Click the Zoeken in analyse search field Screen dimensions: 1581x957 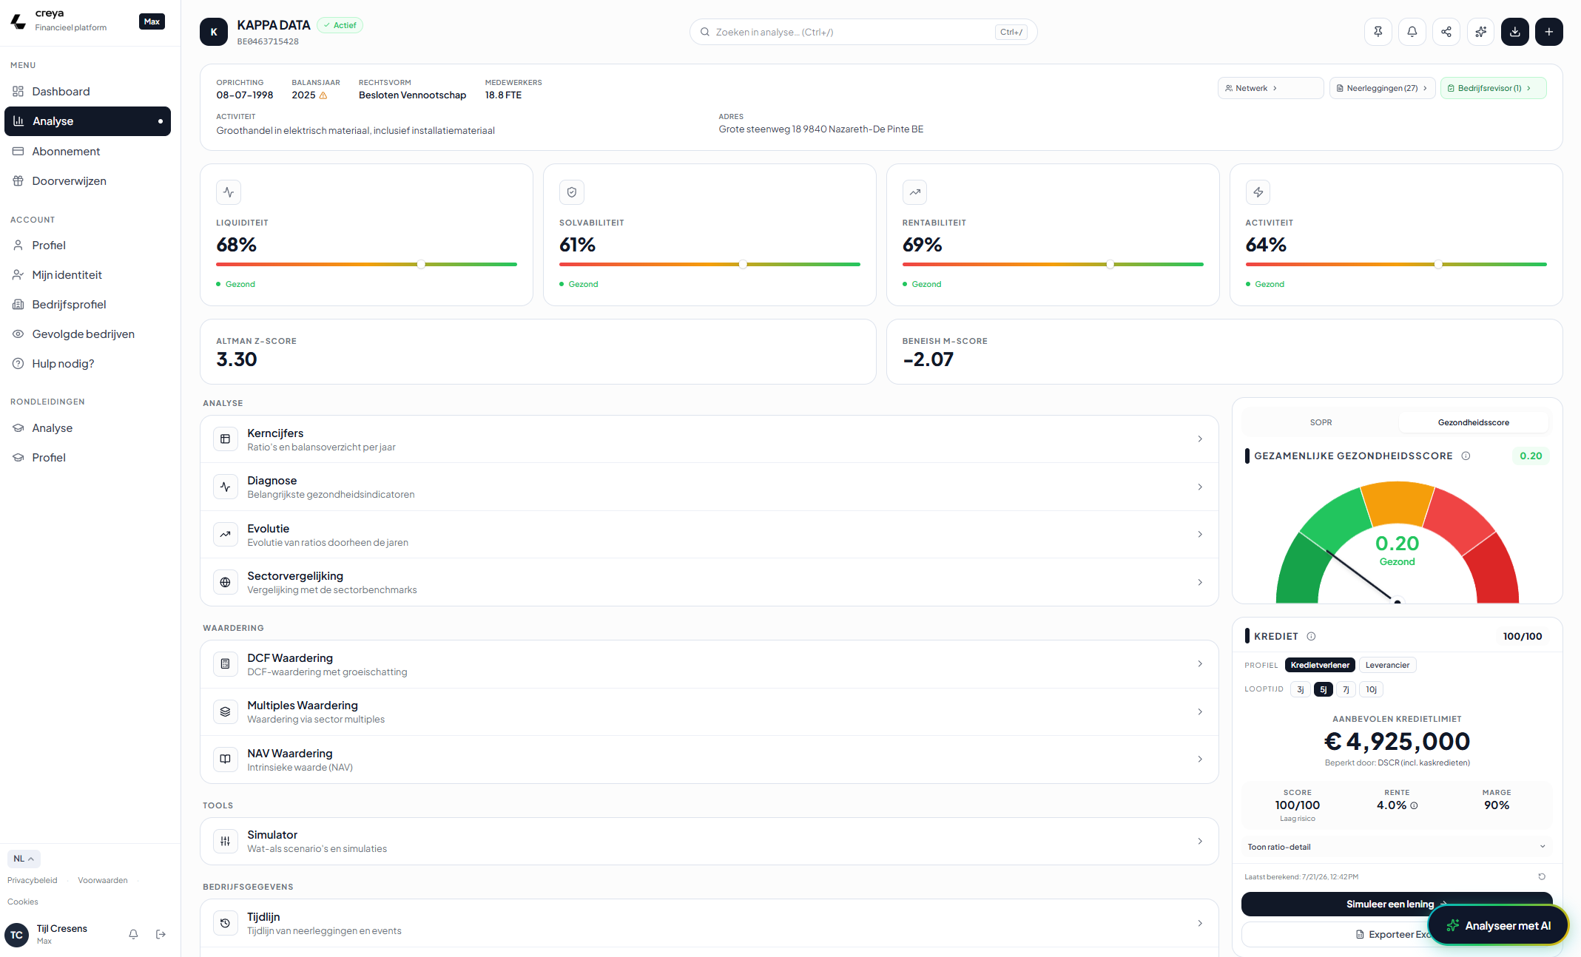pyautogui.click(x=863, y=32)
